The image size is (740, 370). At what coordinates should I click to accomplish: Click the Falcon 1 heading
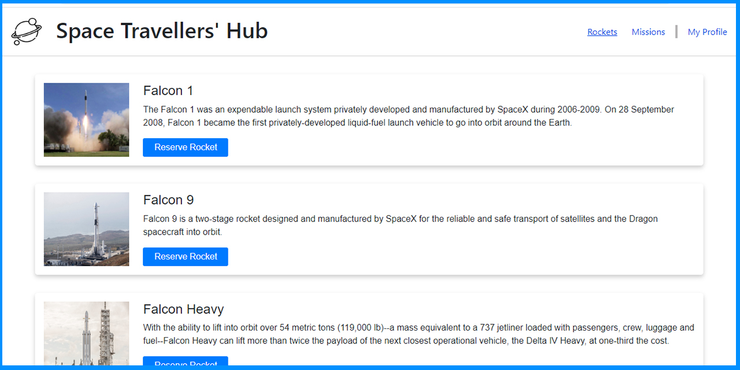click(168, 91)
